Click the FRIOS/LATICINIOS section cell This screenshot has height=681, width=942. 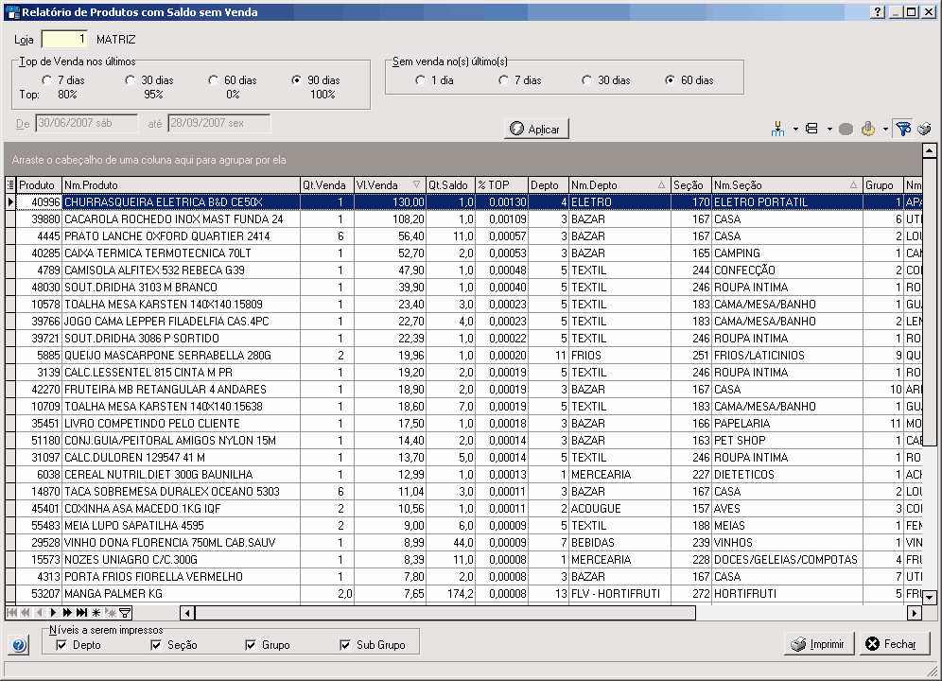click(x=787, y=356)
